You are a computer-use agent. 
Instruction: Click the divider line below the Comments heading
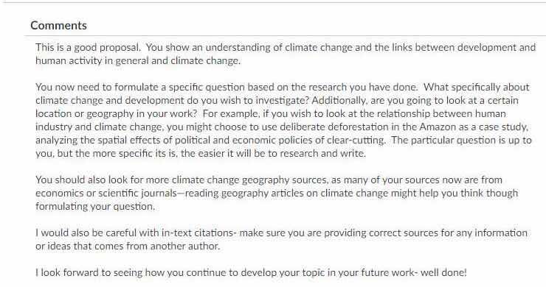(x=285, y=35)
